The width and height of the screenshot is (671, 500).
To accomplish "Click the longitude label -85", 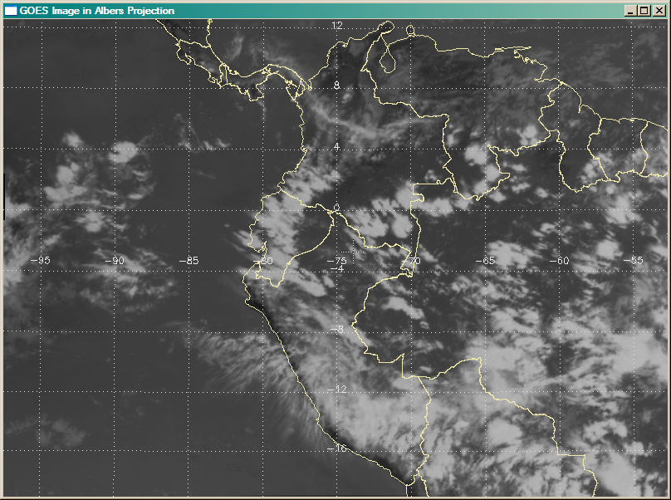I will pos(189,260).
